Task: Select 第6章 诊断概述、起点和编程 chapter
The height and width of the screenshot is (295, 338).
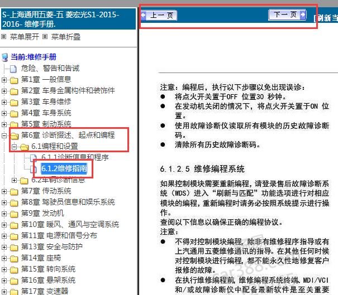Action: click(x=68, y=135)
